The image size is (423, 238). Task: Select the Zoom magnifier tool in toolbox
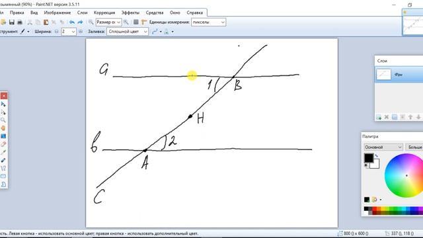[3, 120]
